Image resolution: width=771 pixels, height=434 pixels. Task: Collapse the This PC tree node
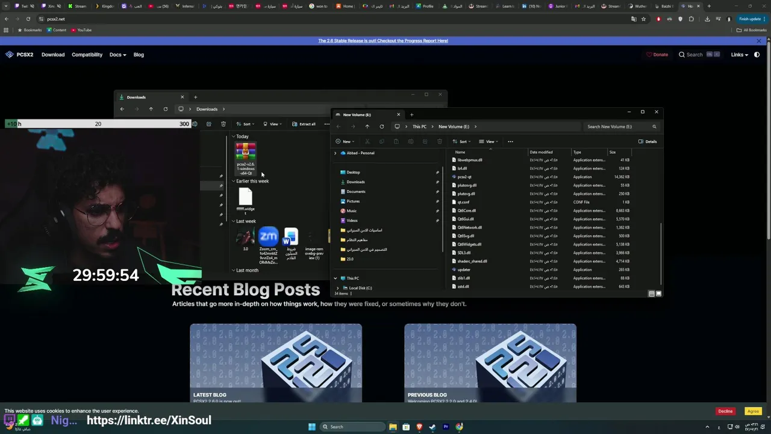(336, 278)
